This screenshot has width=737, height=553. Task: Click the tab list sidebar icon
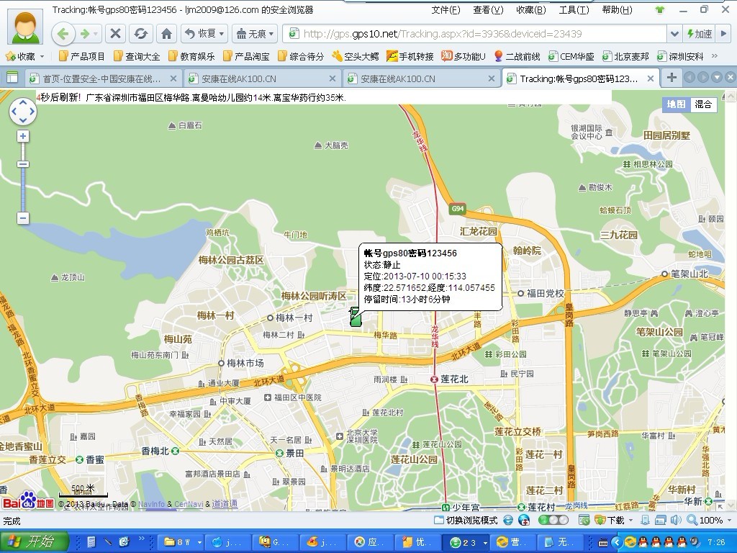click(12, 78)
